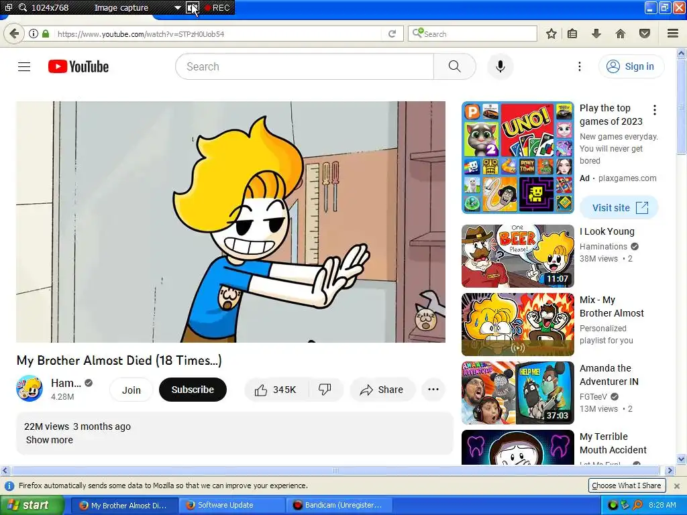The height and width of the screenshot is (515, 687).
Task: Open Amanda the Adventurer video thumbnail
Action: pyautogui.click(x=518, y=393)
